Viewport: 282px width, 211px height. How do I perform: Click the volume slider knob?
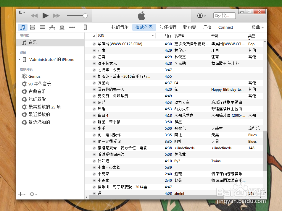click(85, 16)
